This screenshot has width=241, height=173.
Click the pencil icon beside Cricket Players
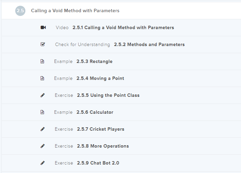(42, 129)
